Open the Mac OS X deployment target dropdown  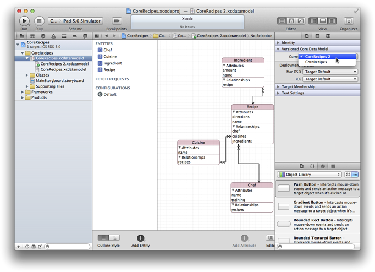pos(330,72)
